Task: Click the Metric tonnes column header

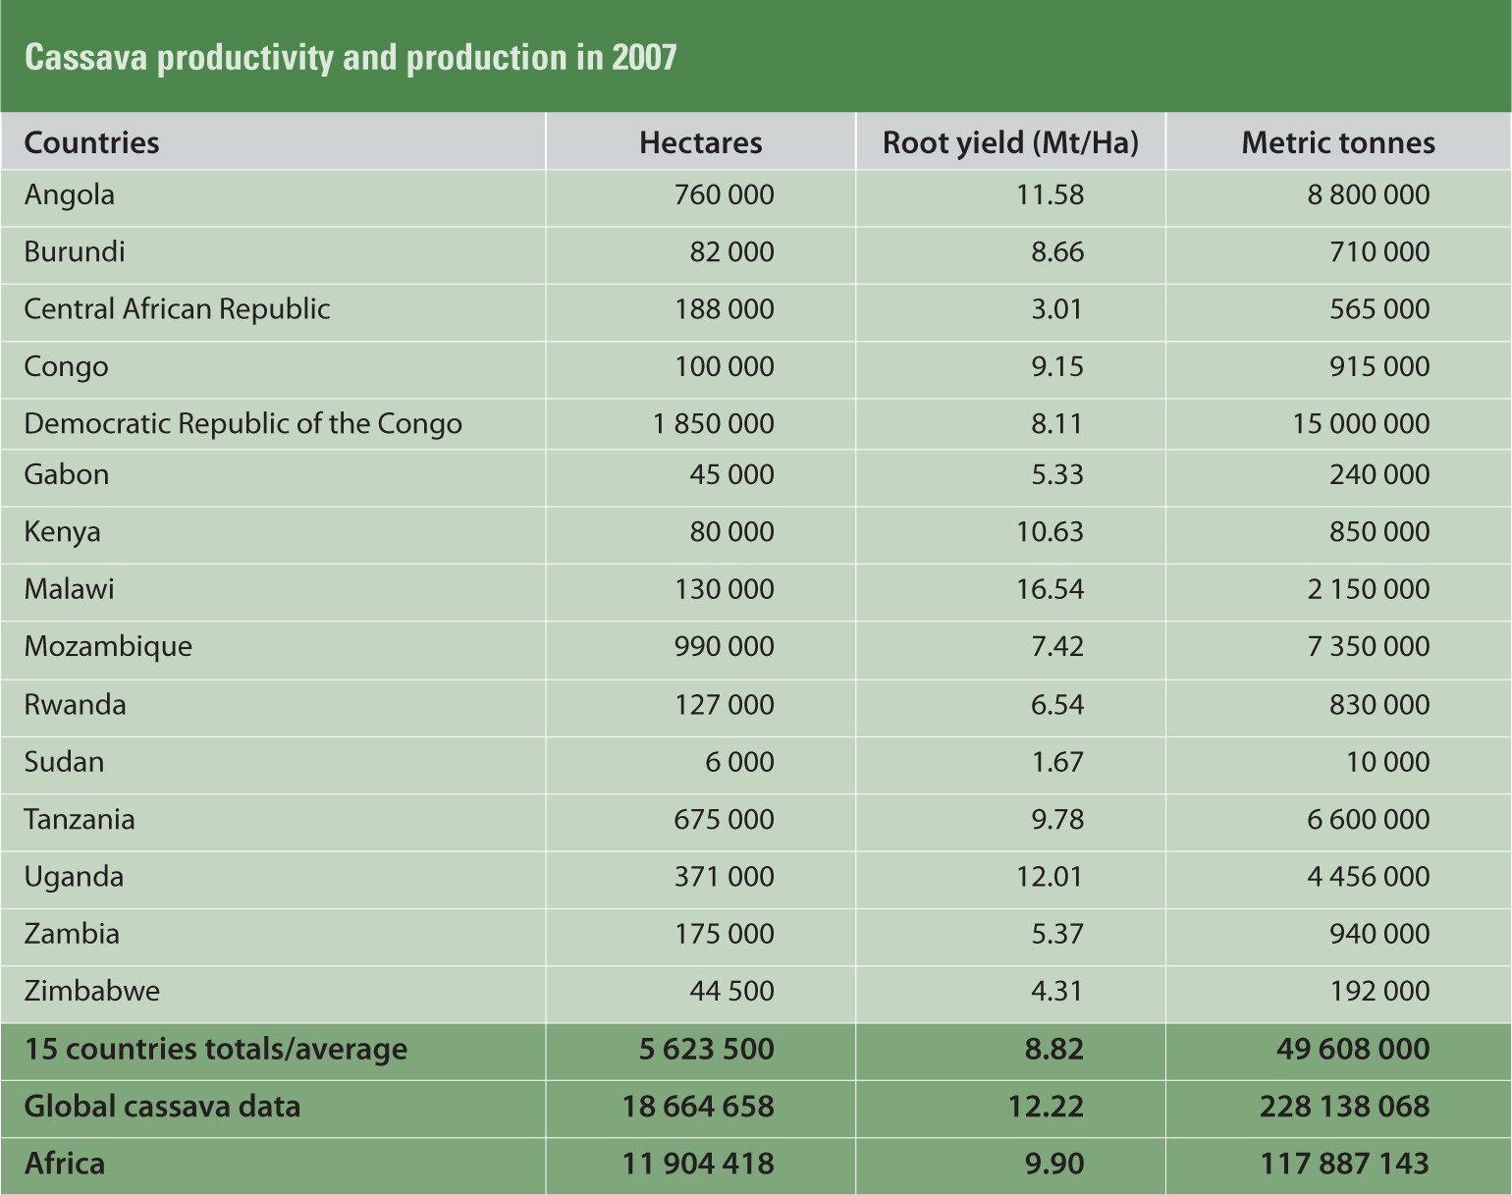Action: (1339, 142)
